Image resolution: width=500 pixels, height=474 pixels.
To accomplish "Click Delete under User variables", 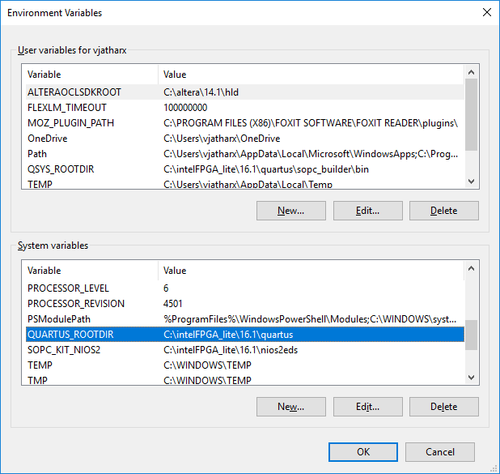I will click(443, 211).
